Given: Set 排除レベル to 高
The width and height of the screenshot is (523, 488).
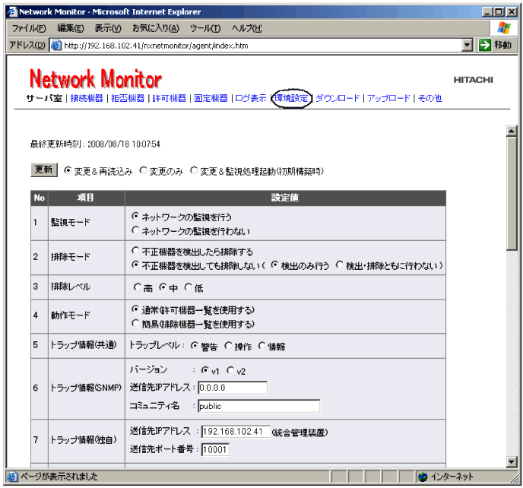Looking at the screenshot, I should [137, 287].
